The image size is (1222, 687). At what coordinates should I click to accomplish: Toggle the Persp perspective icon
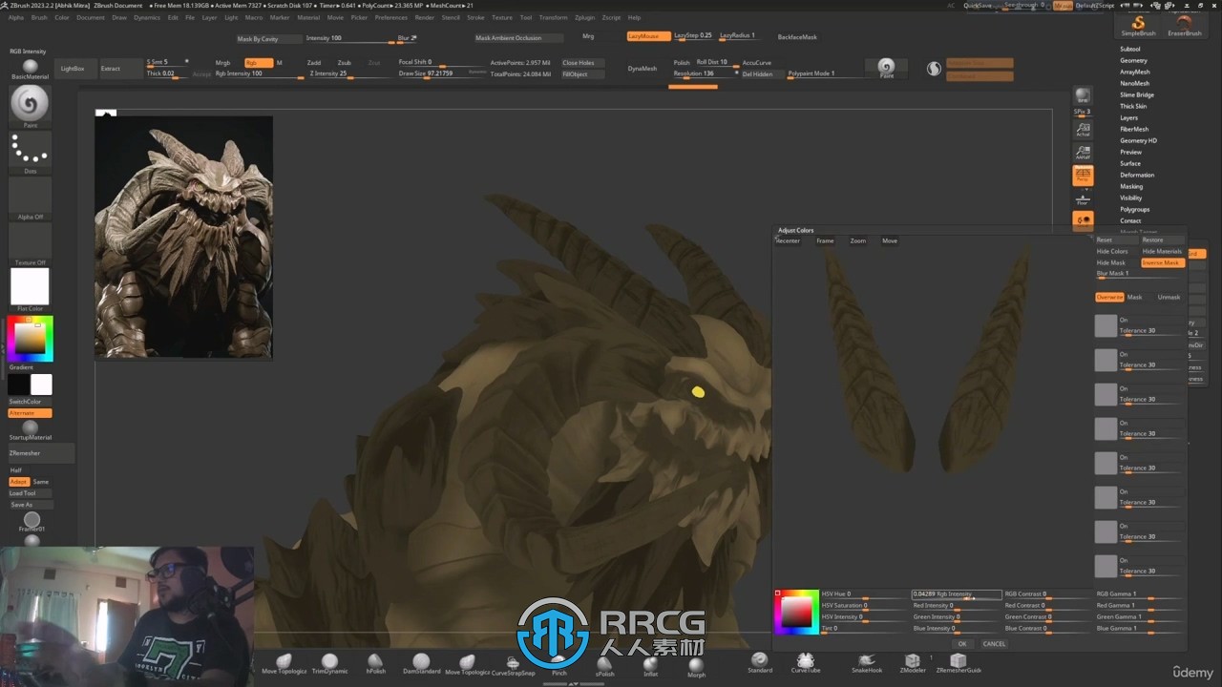point(1083,175)
